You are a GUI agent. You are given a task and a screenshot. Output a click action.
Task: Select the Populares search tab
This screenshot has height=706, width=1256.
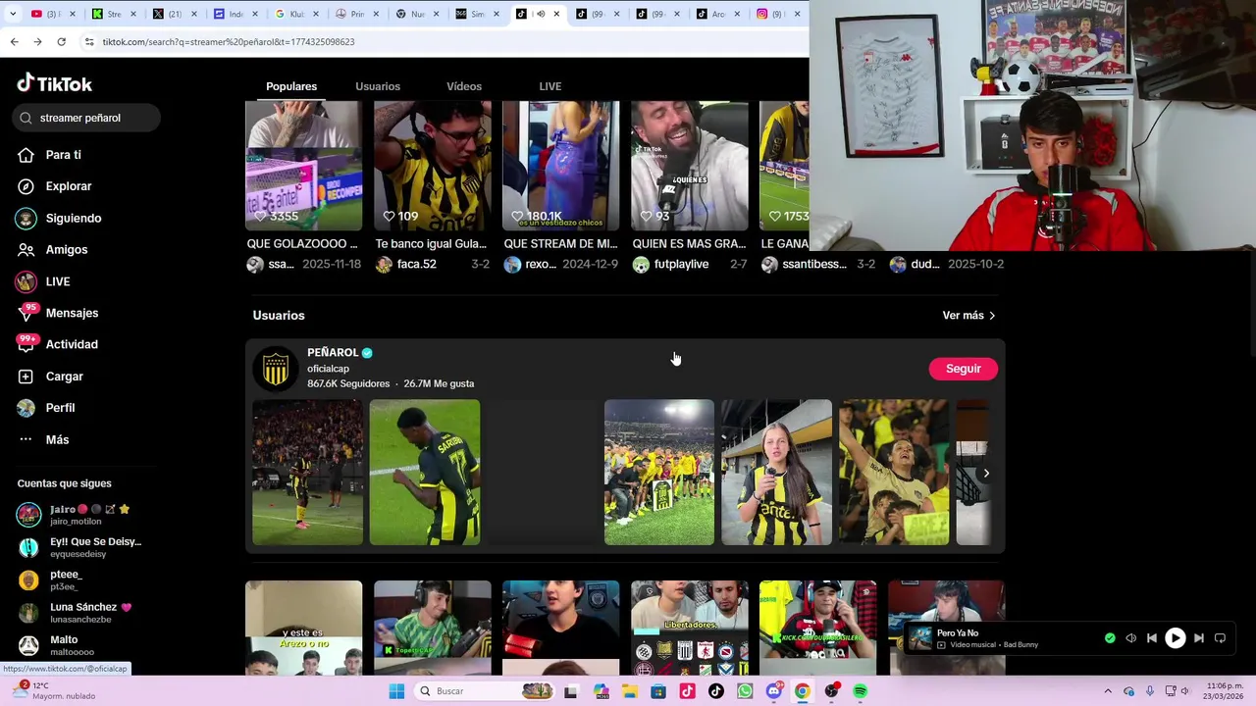click(291, 86)
